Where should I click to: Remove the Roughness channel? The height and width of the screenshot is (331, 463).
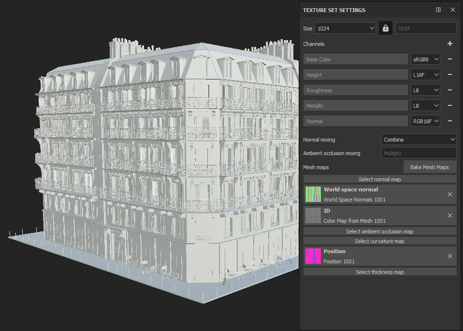coord(450,90)
